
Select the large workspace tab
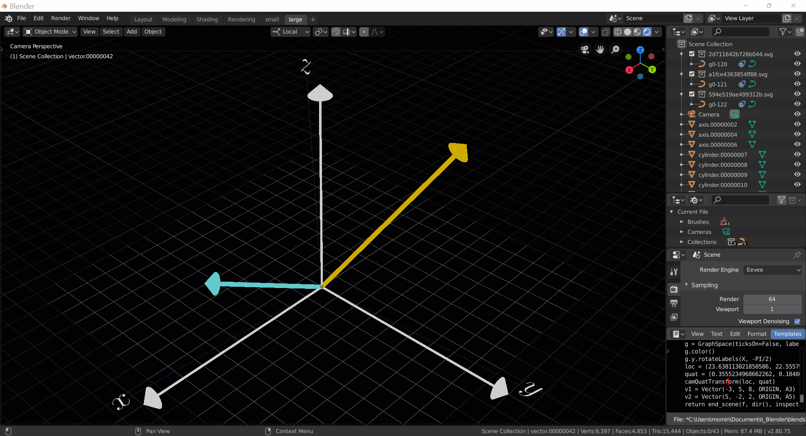click(295, 19)
